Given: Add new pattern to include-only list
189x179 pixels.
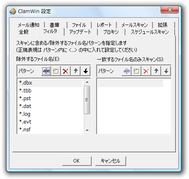Looking at the screenshot, I should coord(136,71).
